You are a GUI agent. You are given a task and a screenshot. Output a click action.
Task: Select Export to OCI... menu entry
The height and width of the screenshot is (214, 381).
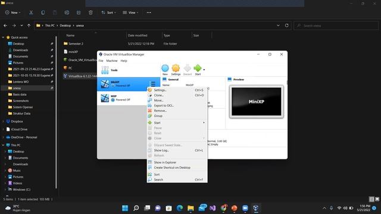click(177, 106)
